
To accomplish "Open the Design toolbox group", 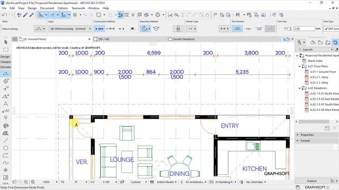I will coord(5,56).
